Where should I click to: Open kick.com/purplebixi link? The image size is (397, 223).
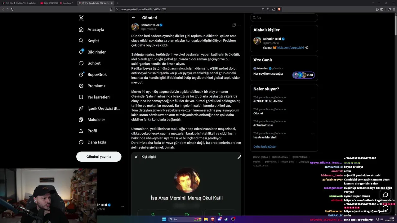(x=290, y=48)
